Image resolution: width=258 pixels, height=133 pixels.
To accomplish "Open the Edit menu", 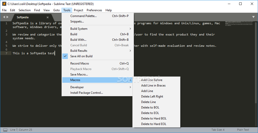I will click(13, 10).
